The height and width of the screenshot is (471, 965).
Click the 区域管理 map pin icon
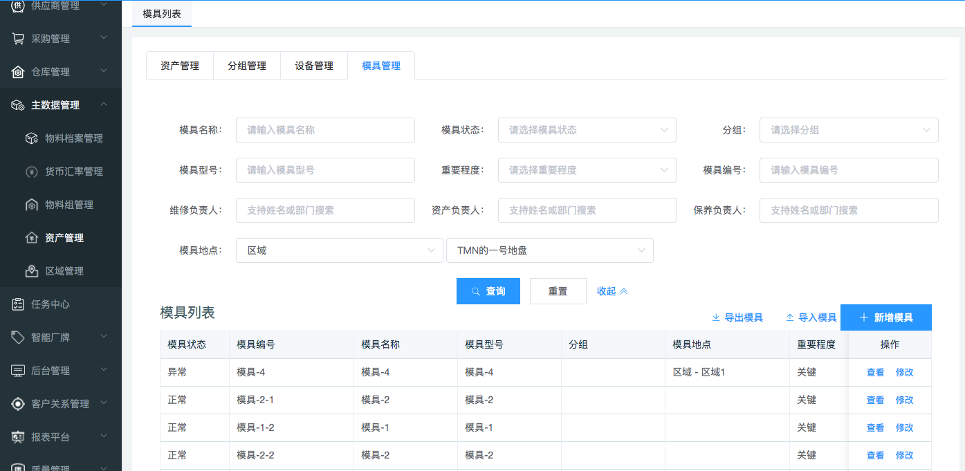[32, 271]
